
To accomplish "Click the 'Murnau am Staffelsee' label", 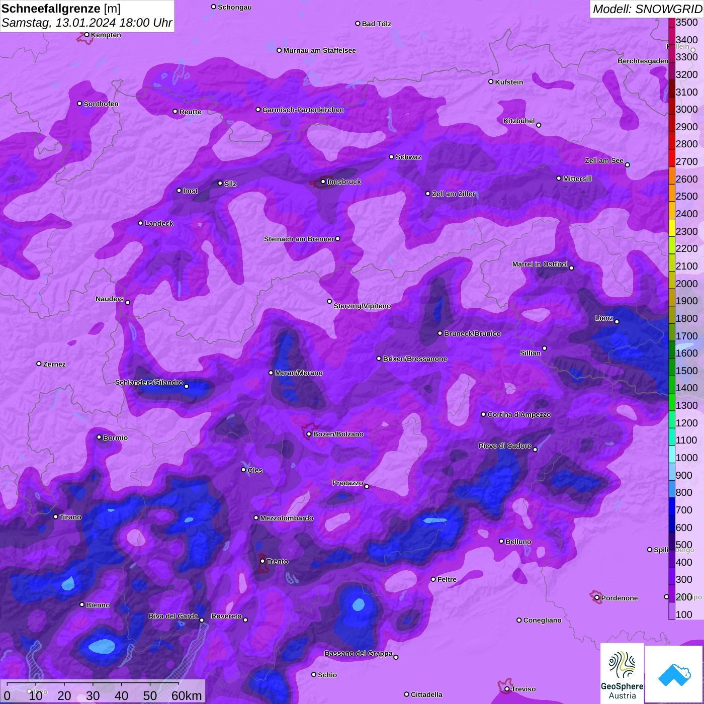I will pos(319,50).
